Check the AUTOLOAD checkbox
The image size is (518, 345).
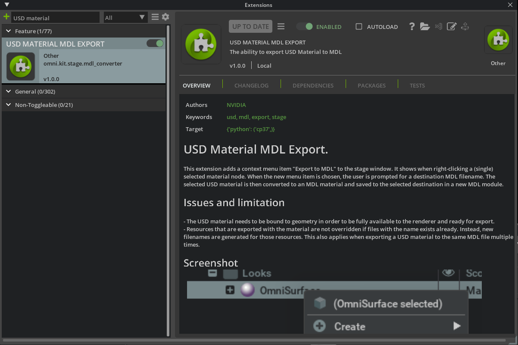coord(359,27)
